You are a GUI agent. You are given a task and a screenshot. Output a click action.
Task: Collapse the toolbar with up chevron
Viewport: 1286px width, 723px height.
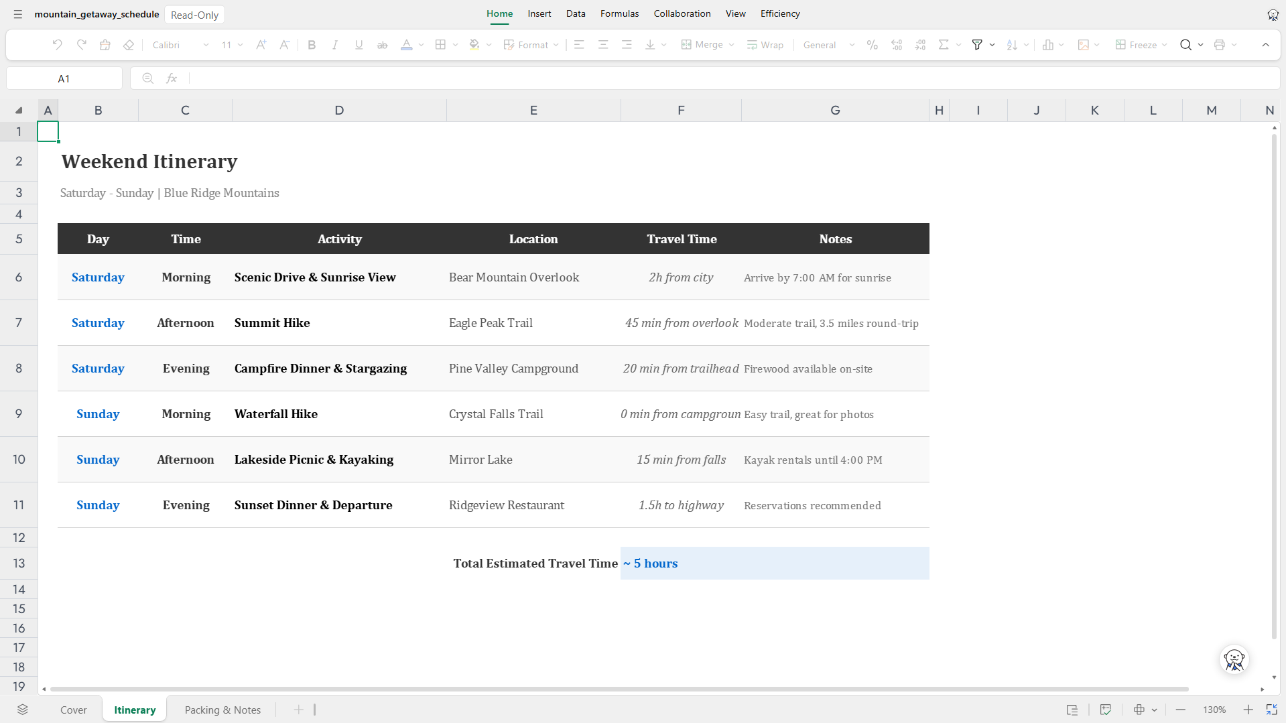click(x=1266, y=45)
